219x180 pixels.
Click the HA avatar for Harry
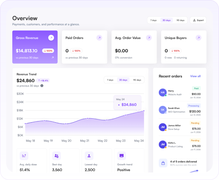tap(163, 92)
